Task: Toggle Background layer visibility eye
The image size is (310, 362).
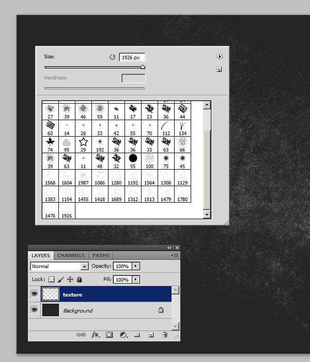Action: click(34, 310)
